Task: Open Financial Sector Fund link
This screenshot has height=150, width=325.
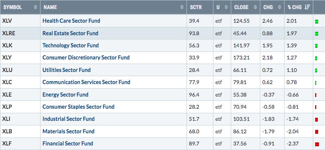Action: tap(68, 144)
